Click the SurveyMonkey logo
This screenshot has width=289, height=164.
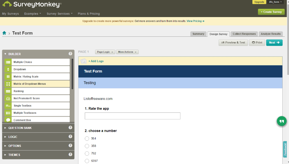pos(32,4)
